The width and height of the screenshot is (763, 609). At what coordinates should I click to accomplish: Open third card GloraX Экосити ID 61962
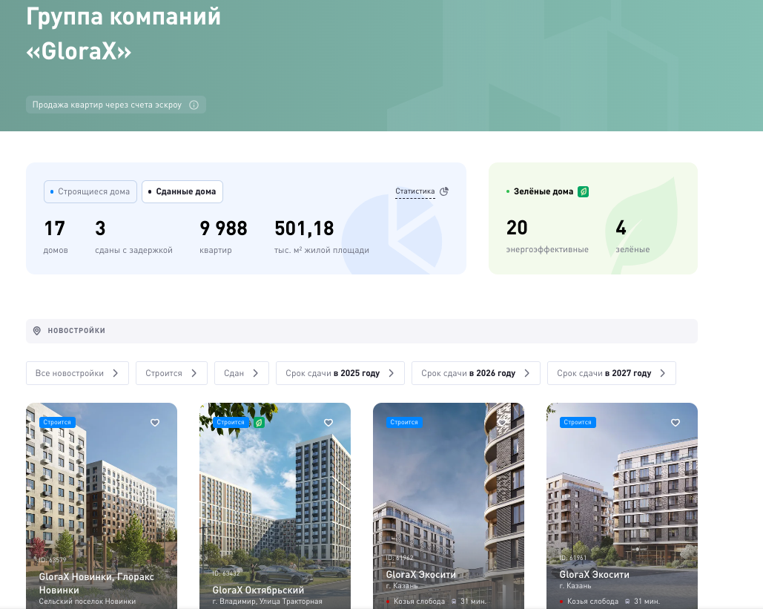(x=449, y=505)
